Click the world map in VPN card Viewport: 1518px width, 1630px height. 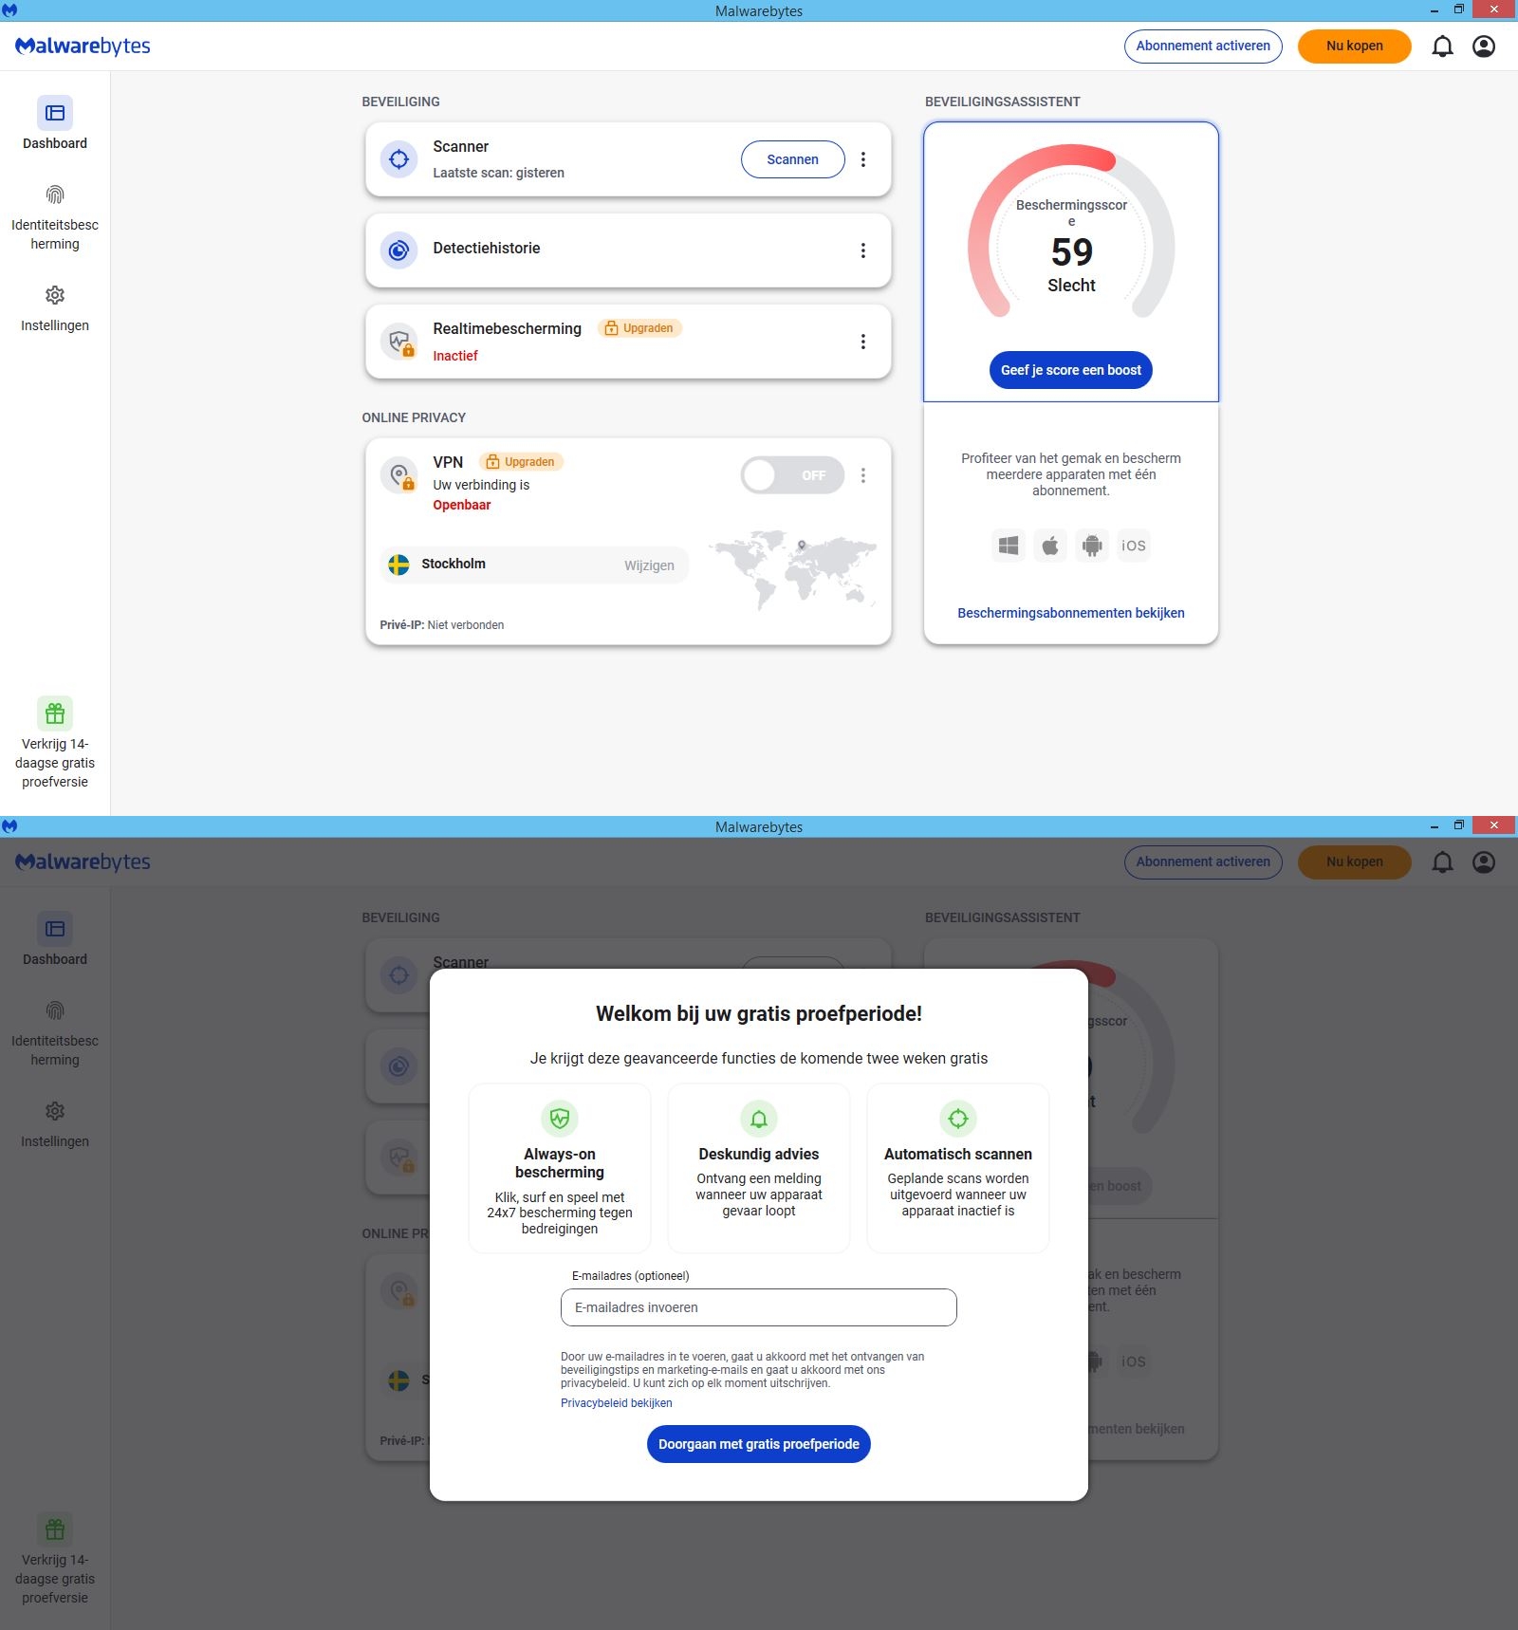click(x=794, y=569)
